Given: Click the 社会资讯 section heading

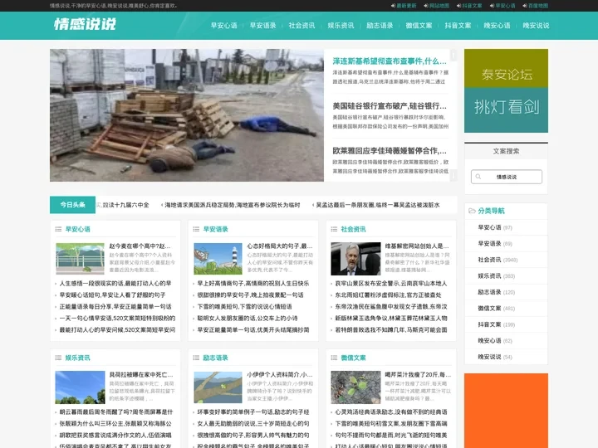Looking at the screenshot, I should (353, 229).
